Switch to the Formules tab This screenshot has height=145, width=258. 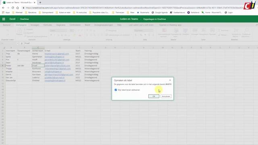[48, 25]
